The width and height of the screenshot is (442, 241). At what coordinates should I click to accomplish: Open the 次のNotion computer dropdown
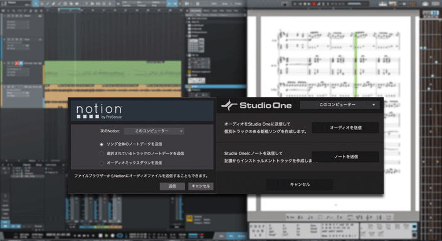pyautogui.click(x=154, y=131)
